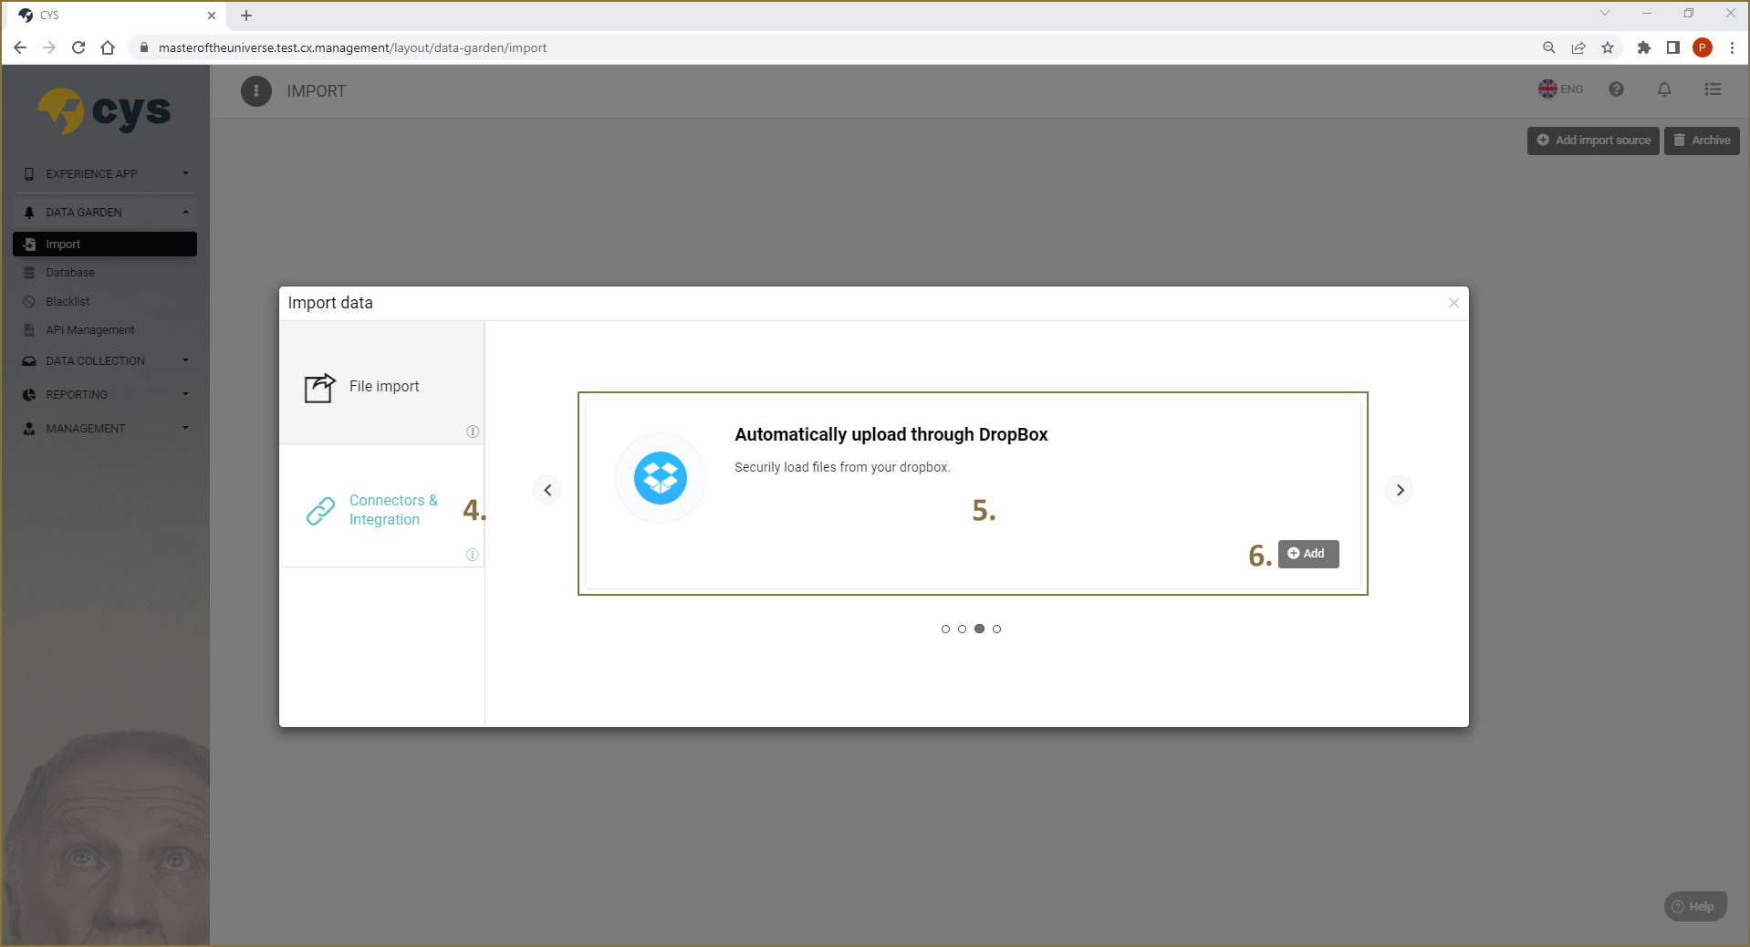
Task: Click browser home icon
Action: (x=108, y=47)
